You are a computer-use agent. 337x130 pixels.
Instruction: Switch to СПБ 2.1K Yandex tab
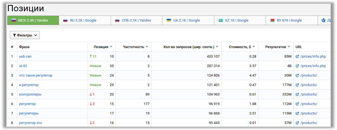click(x=137, y=20)
